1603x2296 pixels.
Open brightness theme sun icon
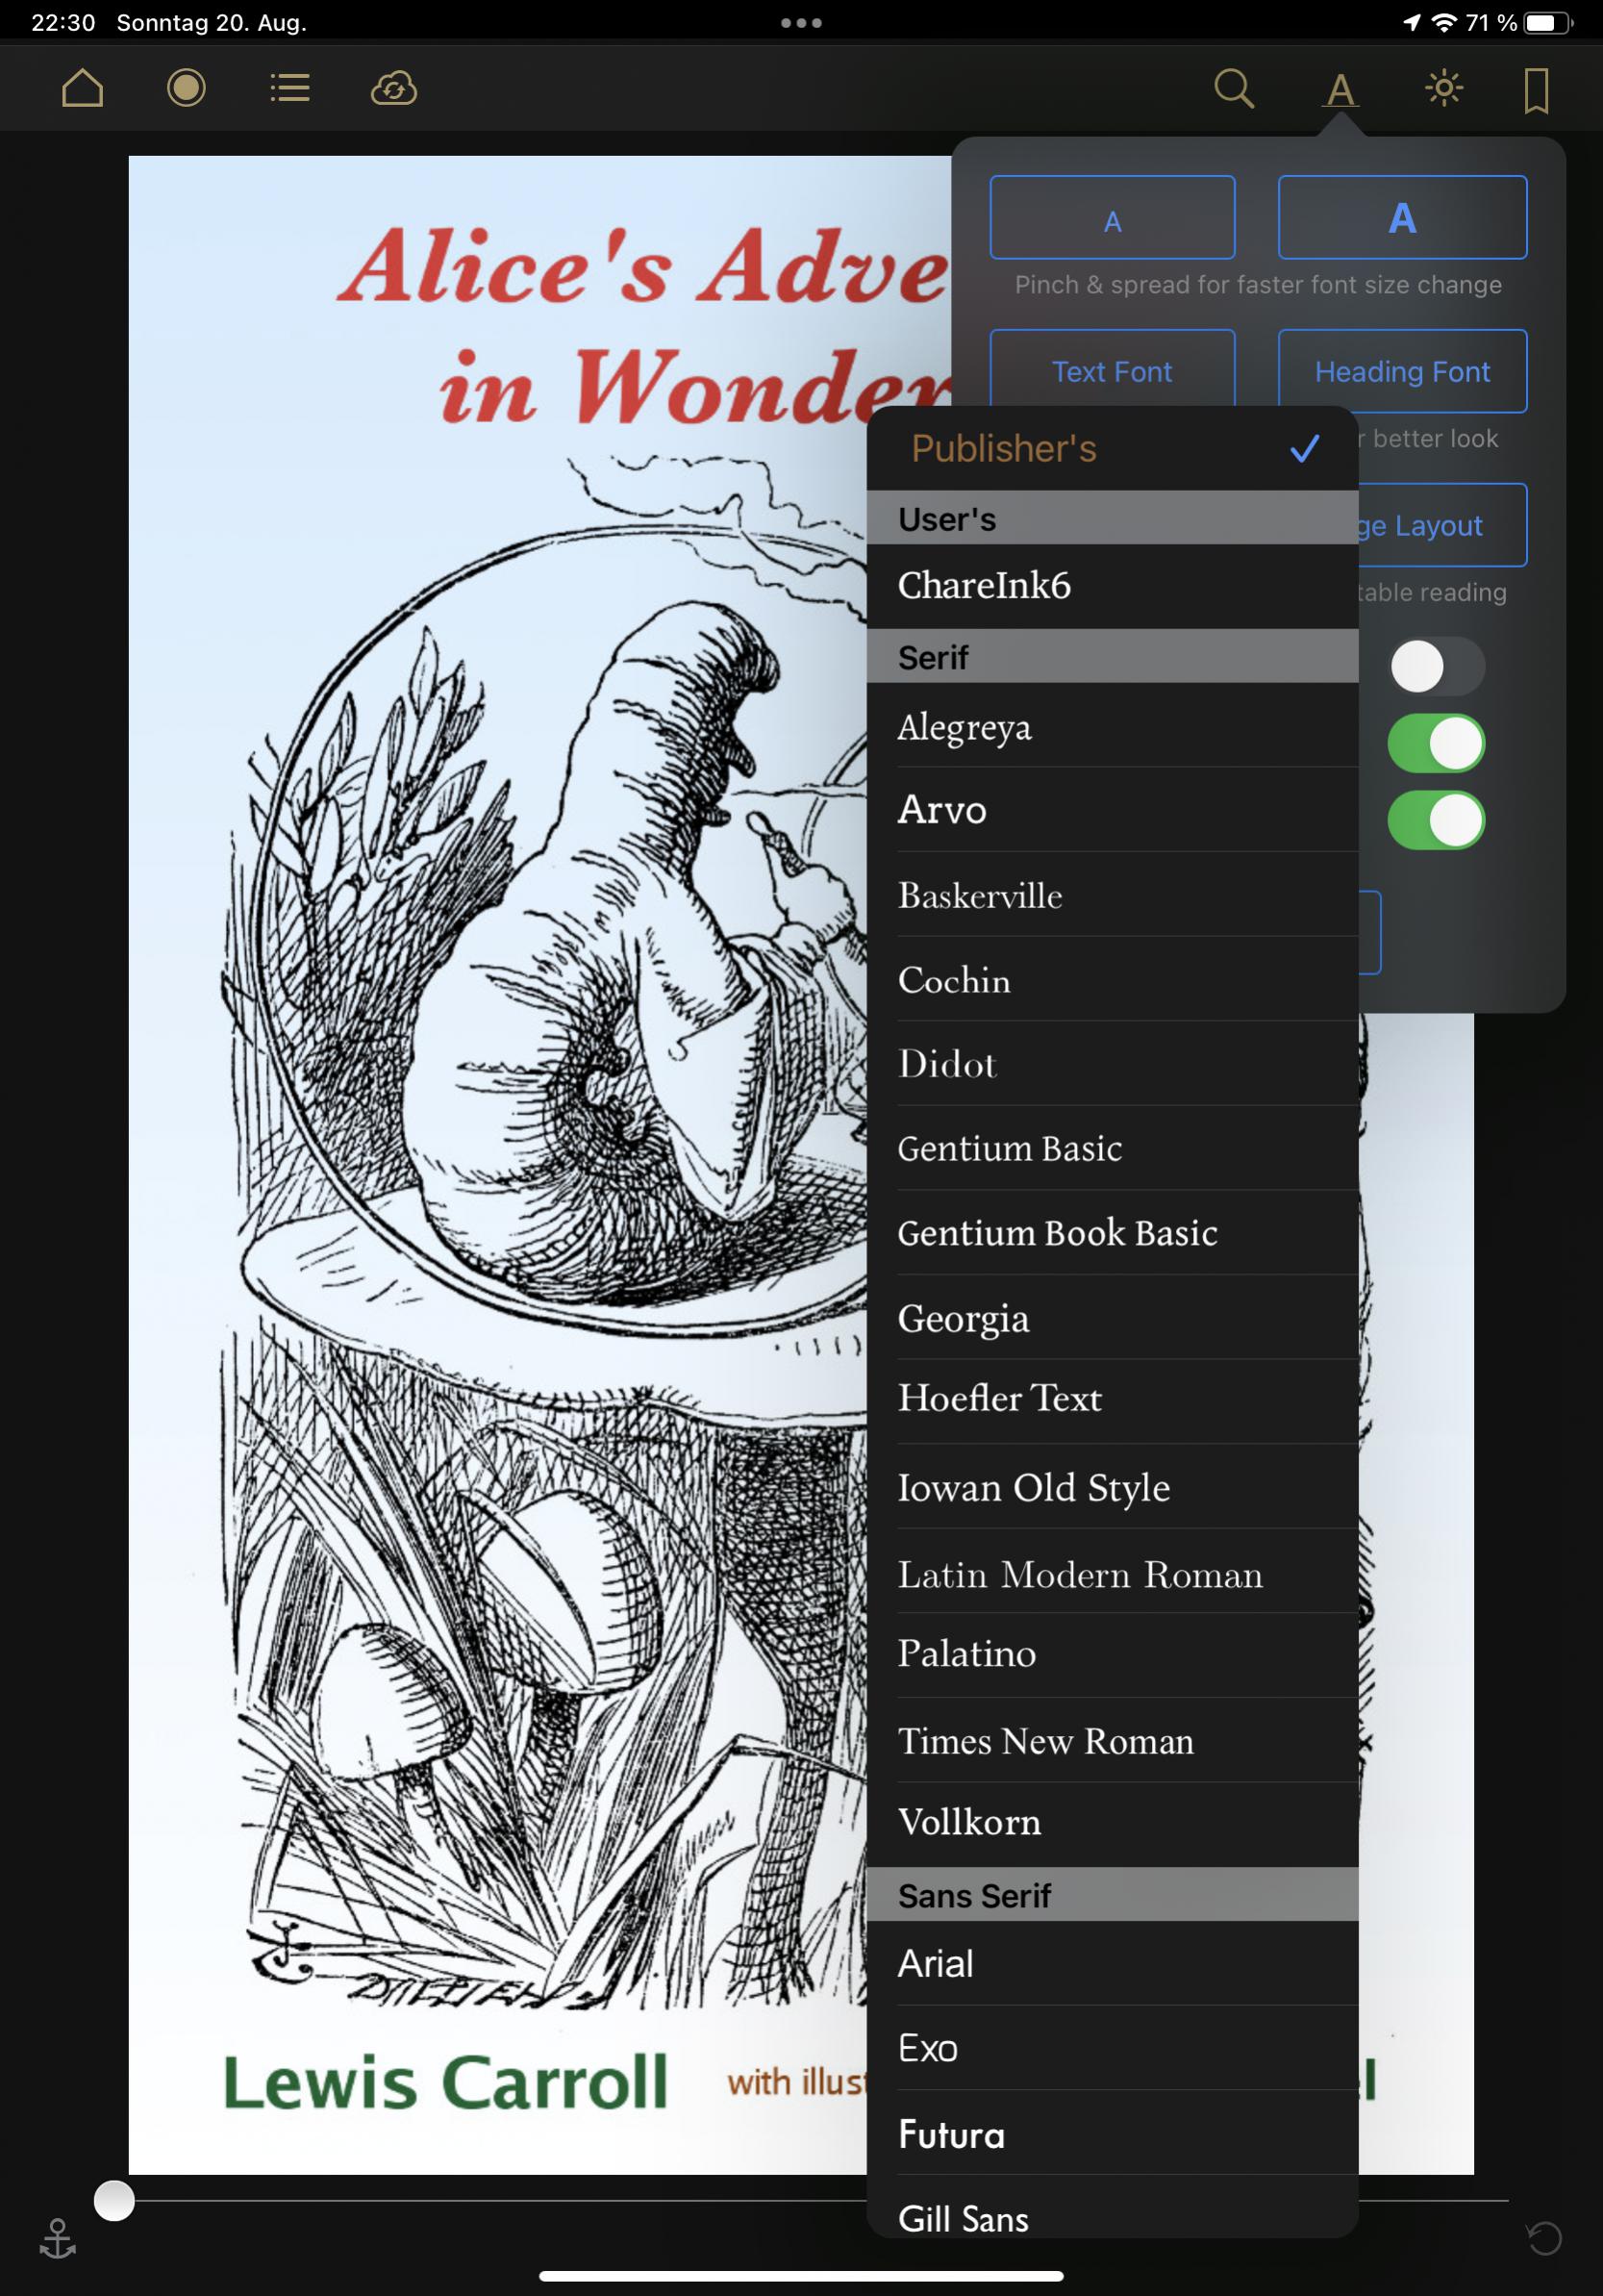pyautogui.click(x=1444, y=88)
